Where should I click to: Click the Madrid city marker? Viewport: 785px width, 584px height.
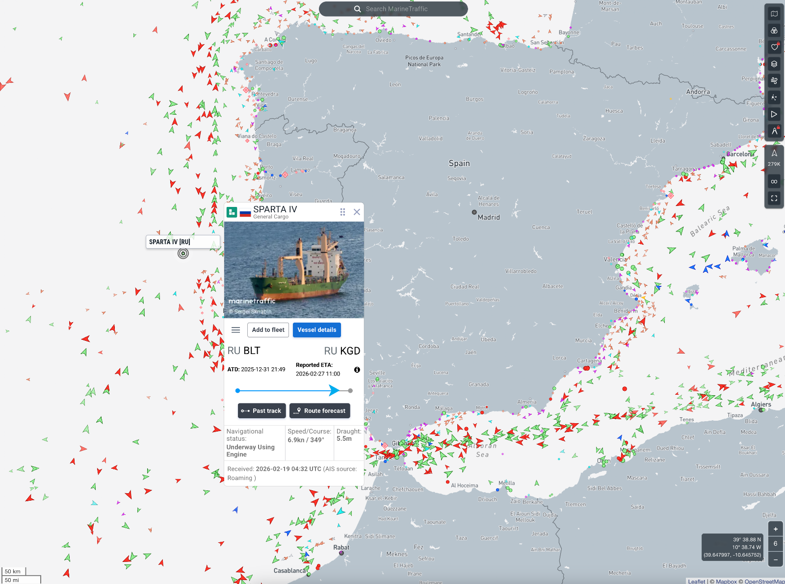[x=474, y=212]
